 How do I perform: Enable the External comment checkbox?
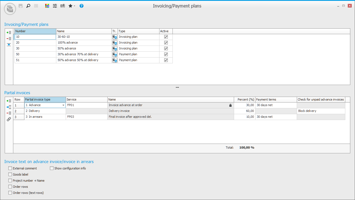(x=10, y=168)
